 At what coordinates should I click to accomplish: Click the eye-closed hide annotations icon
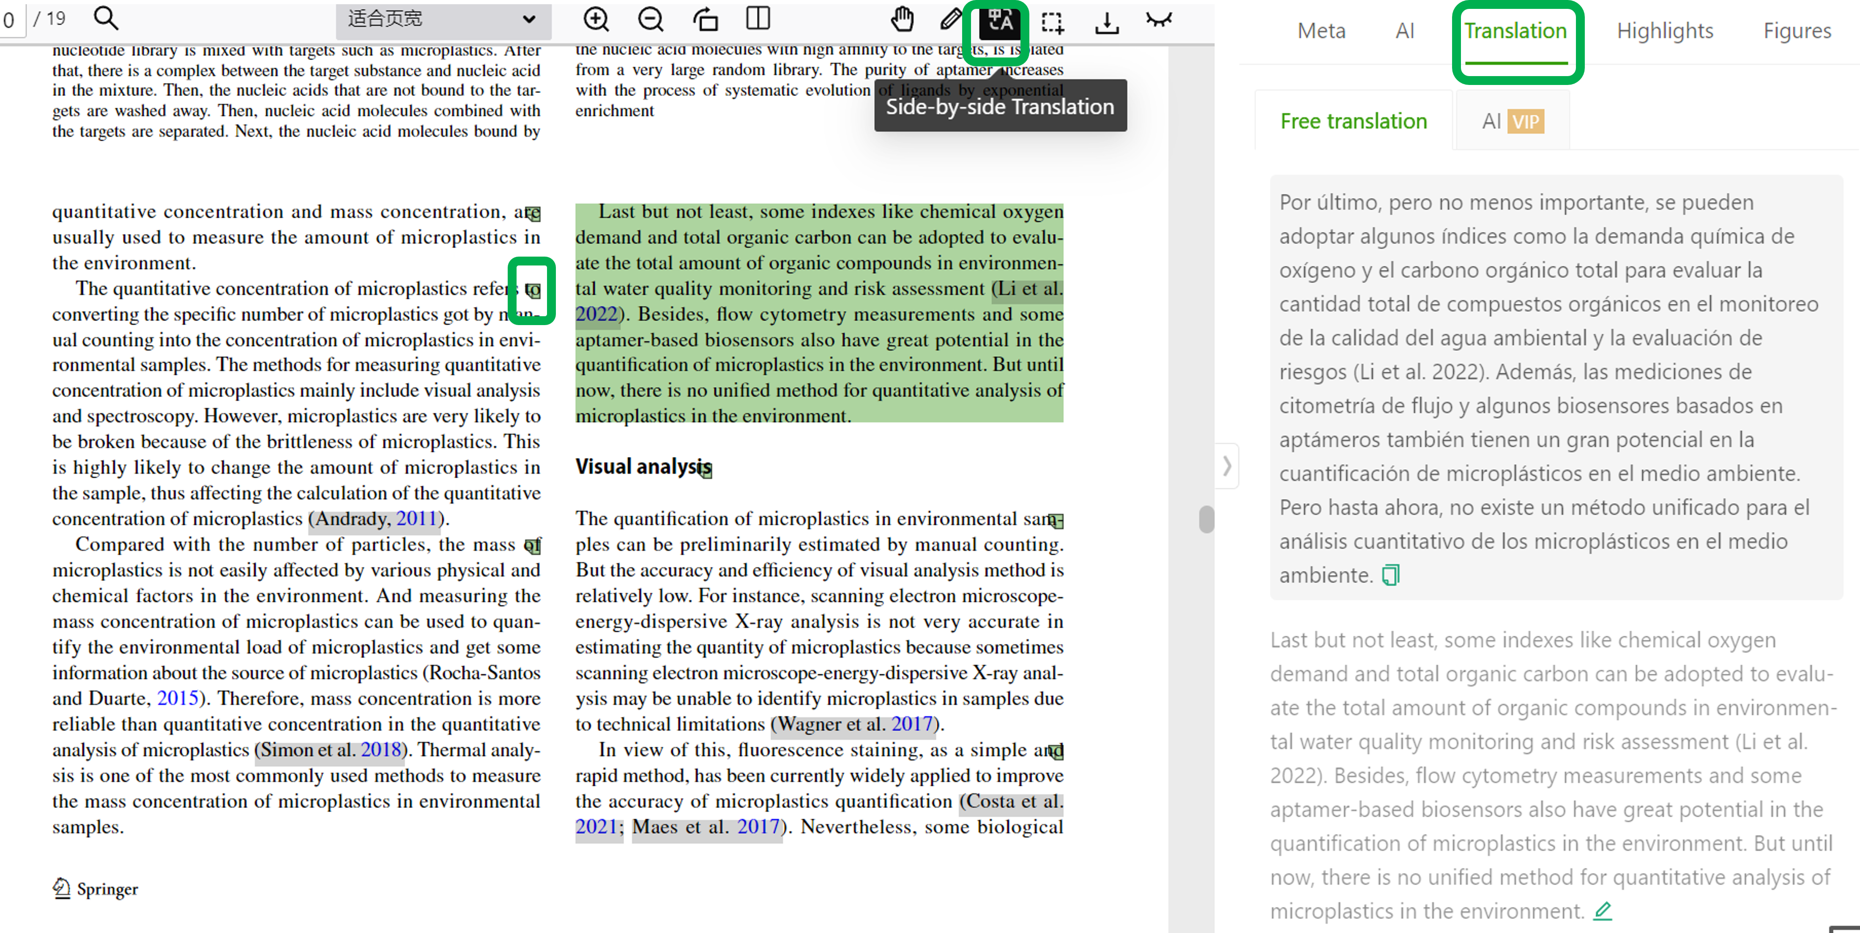[x=1158, y=19]
